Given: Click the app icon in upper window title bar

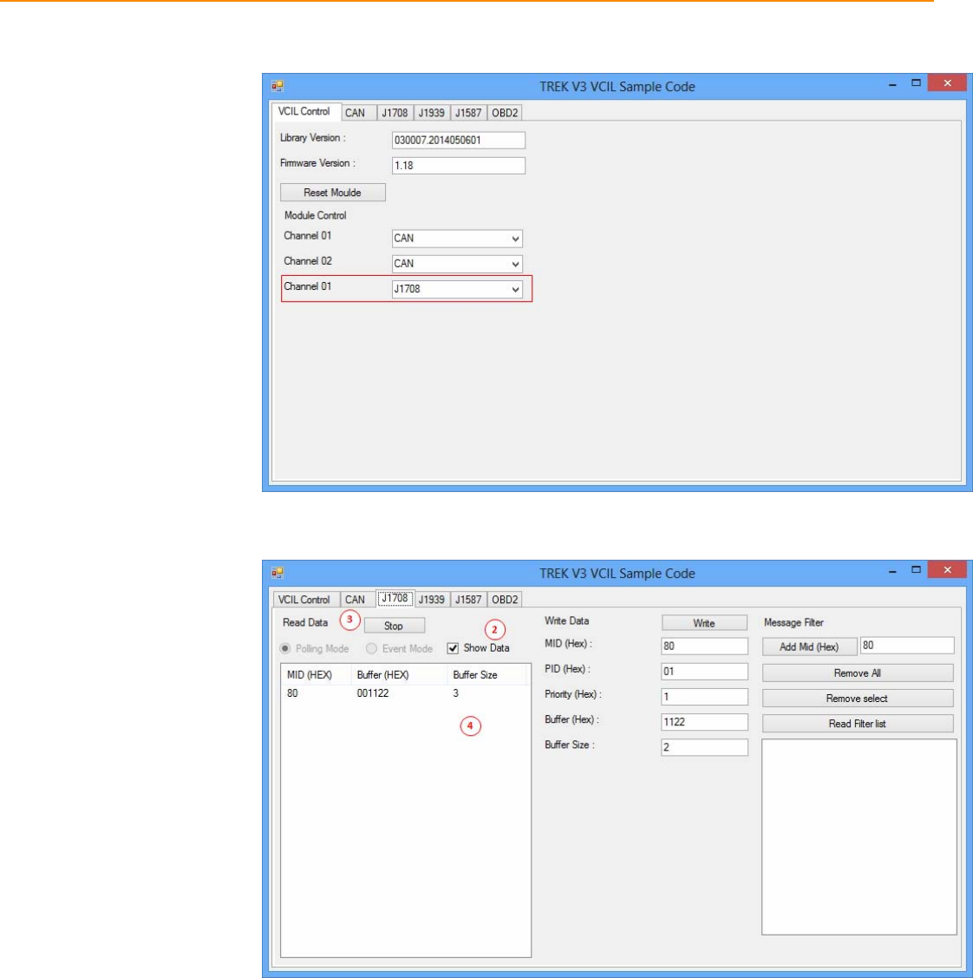Looking at the screenshot, I should (x=278, y=86).
